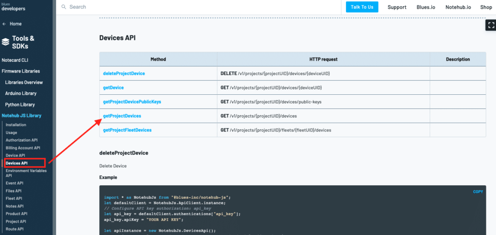Click the fullscreen expand icon

[x=490, y=25]
